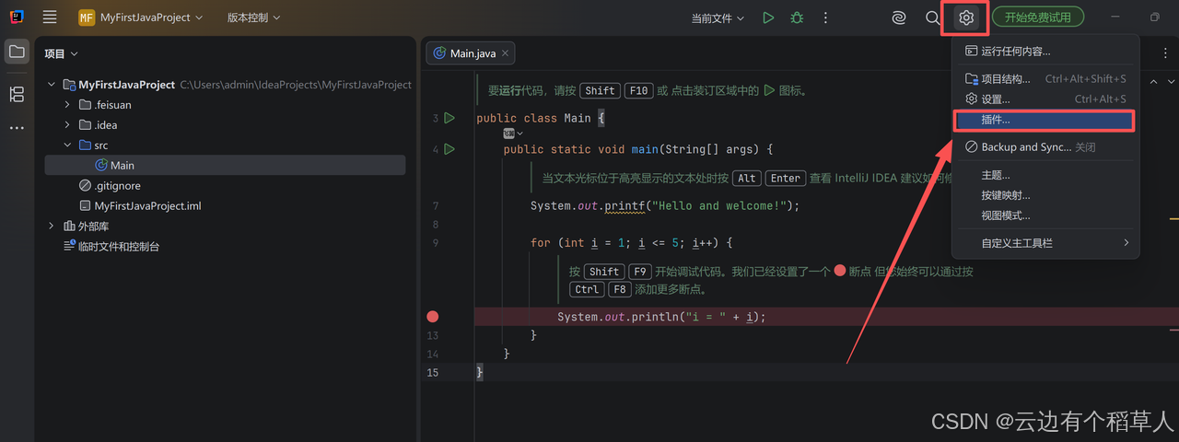1179x442 pixels.
Task: Expand the .idea folder
Action: pyautogui.click(x=67, y=124)
